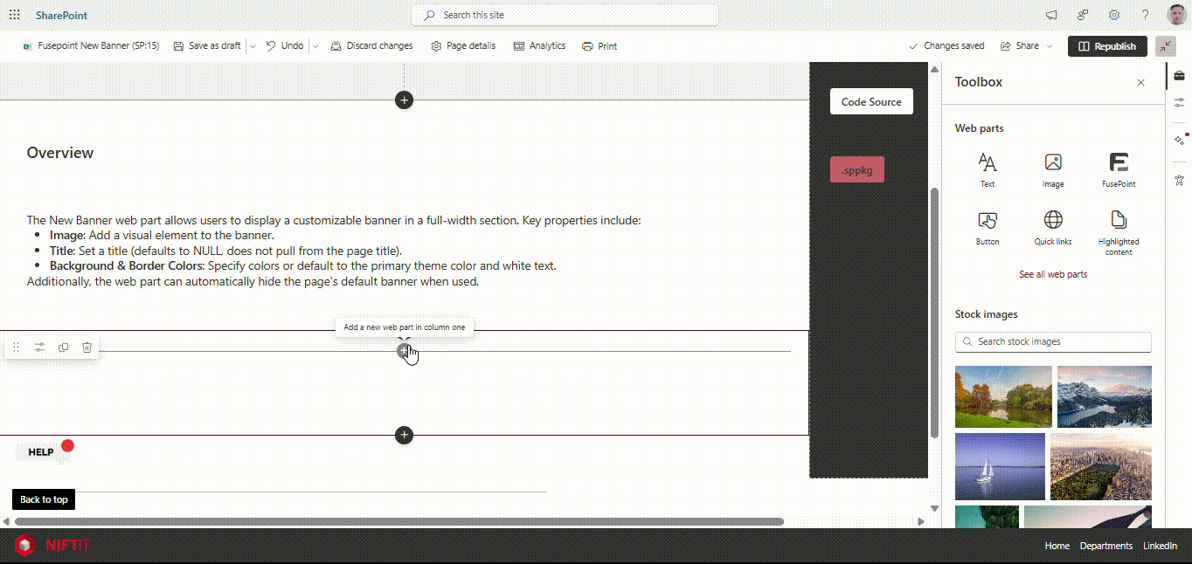Open the Undo dropdown chevron

click(315, 46)
